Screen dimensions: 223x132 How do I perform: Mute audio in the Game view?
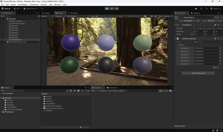[152, 16]
